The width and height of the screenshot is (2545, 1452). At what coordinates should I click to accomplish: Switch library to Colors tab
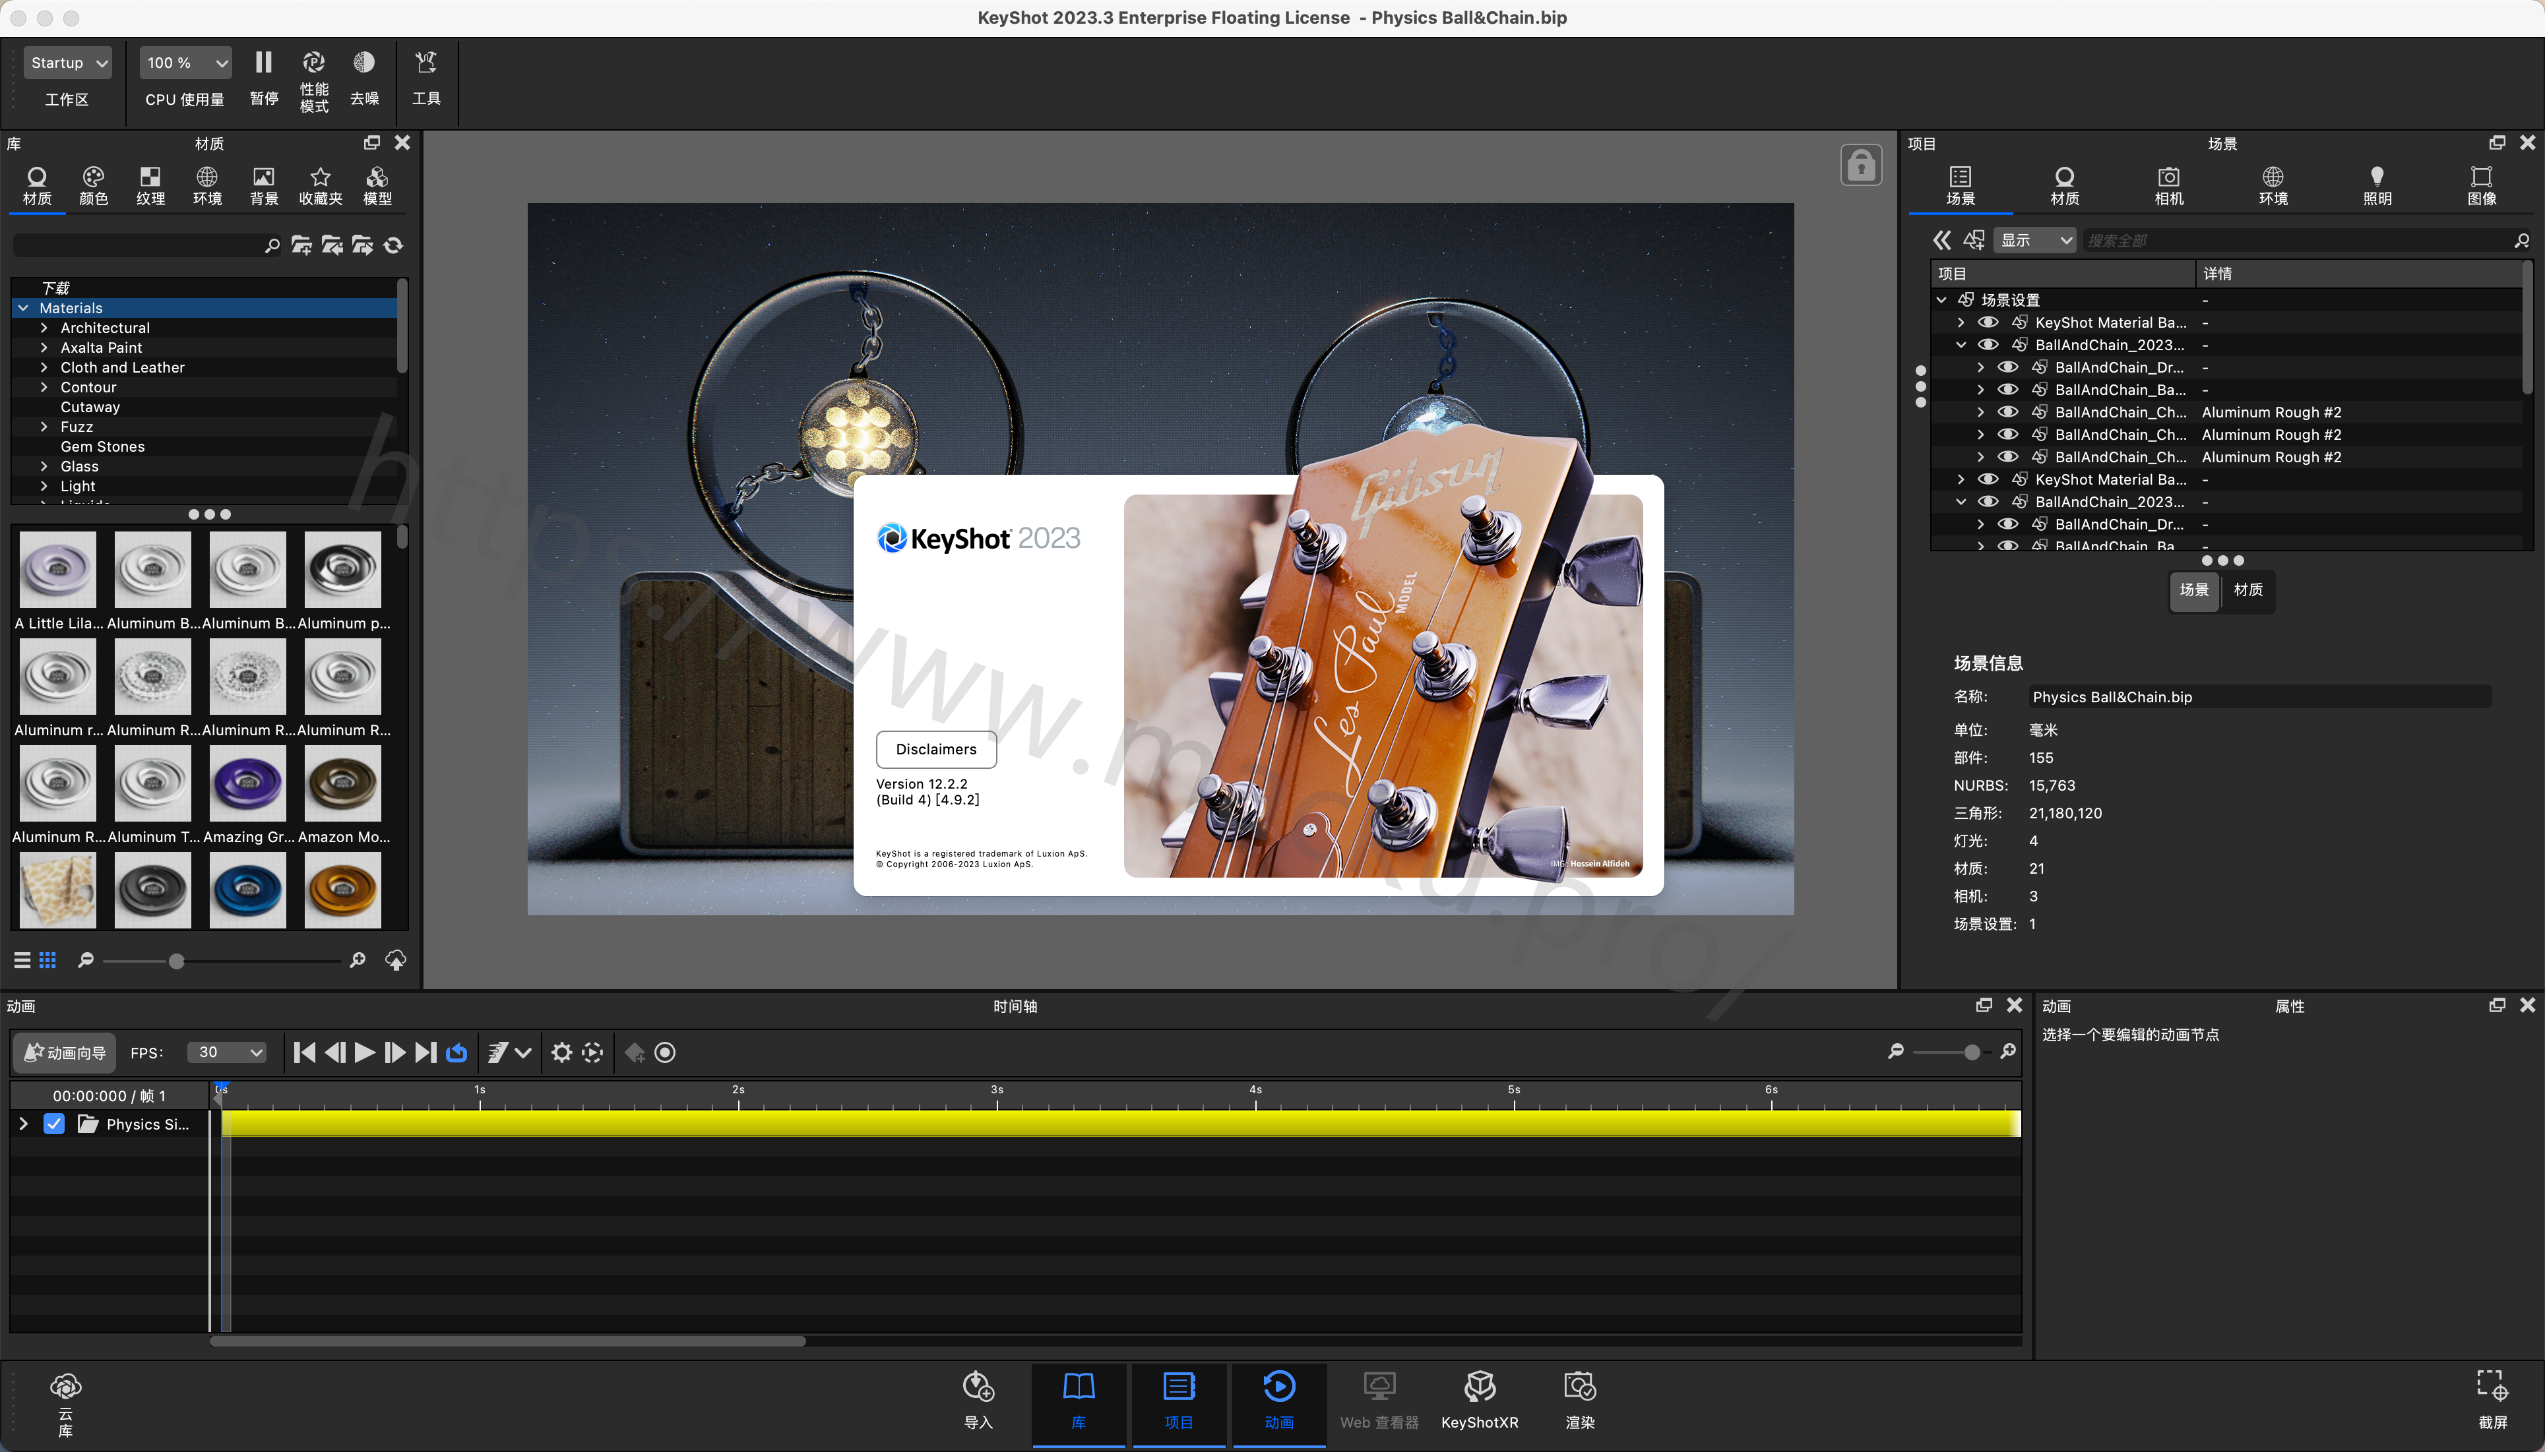(x=94, y=185)
